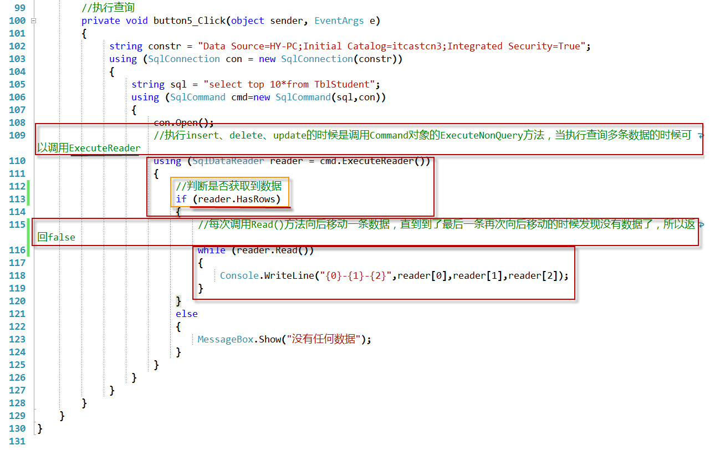Click the "while" keyword on line 116
Screen dimensions: 715x450
click(x=212, y=250)
